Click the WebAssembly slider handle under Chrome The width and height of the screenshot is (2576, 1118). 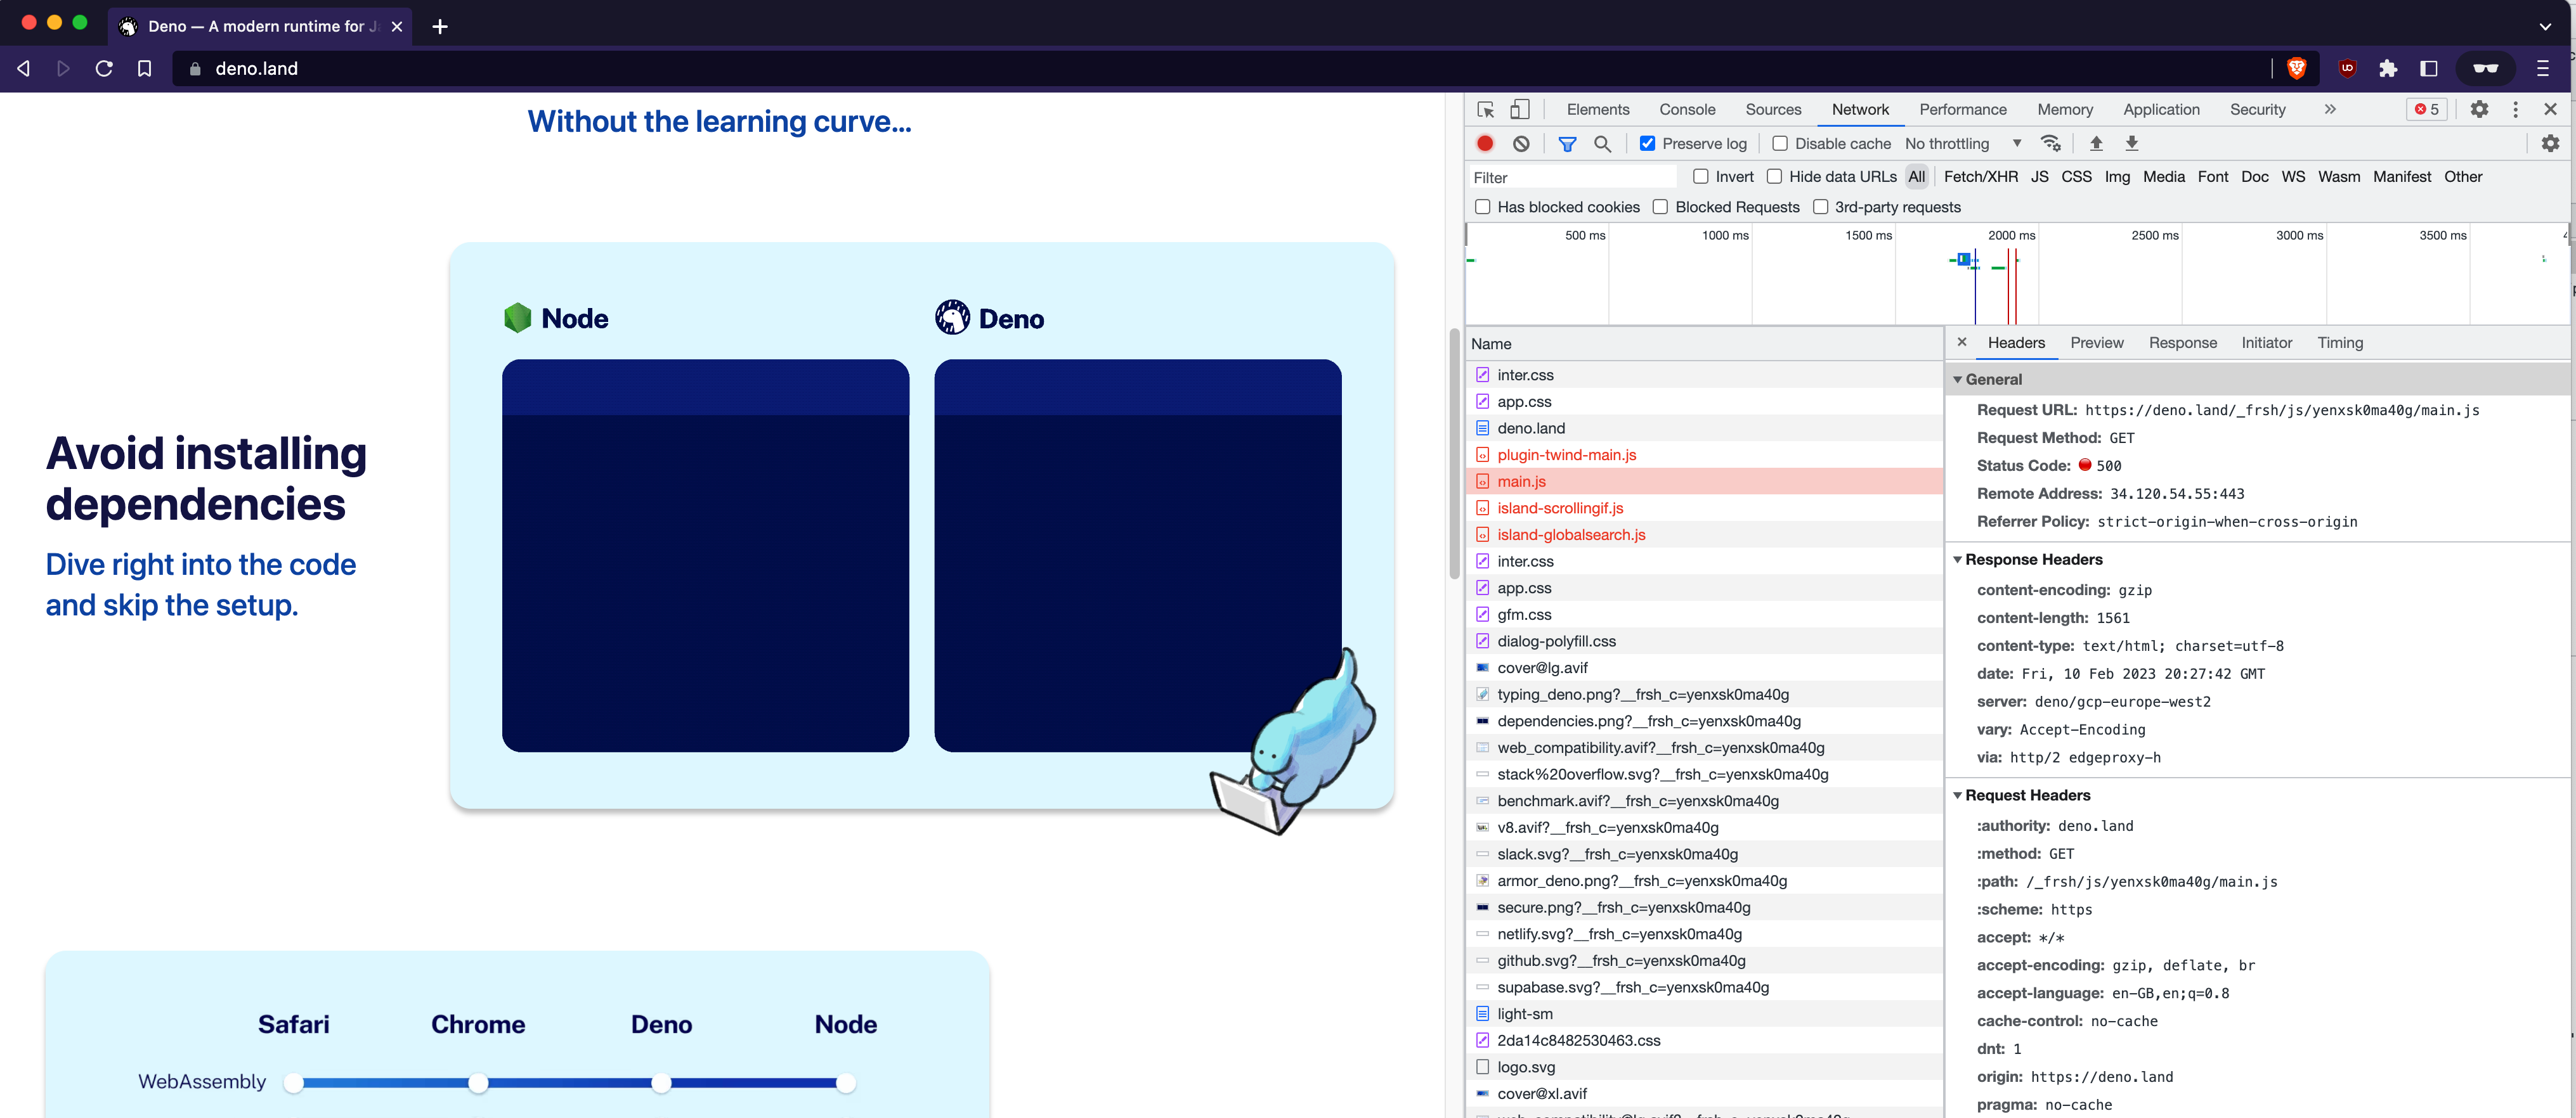click(x=478, y=1083)
